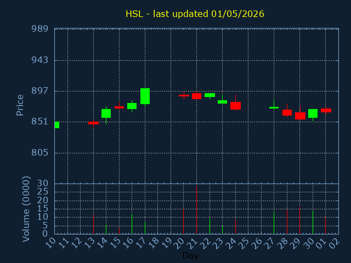The image size is (351, 263).
Task: Select the day 11 x-axis label
Action: [64, 243]
